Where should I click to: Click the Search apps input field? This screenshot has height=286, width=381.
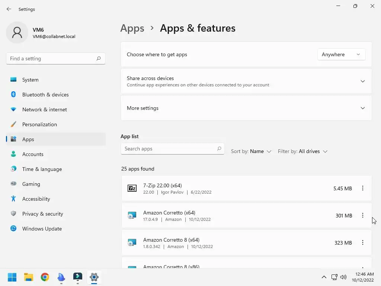(169, 149)
